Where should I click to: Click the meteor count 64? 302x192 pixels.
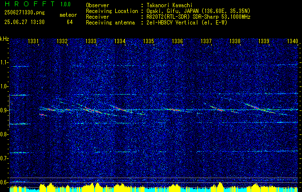[x=70, y=22]
